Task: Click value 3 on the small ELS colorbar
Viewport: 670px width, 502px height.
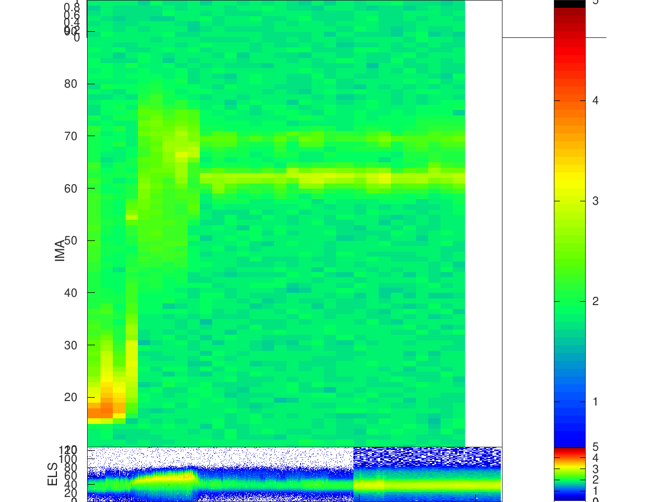Action: [596, 469]
